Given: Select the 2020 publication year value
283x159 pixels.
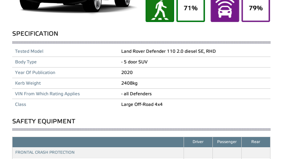Looking at the screenshot, I should point(127,72).
